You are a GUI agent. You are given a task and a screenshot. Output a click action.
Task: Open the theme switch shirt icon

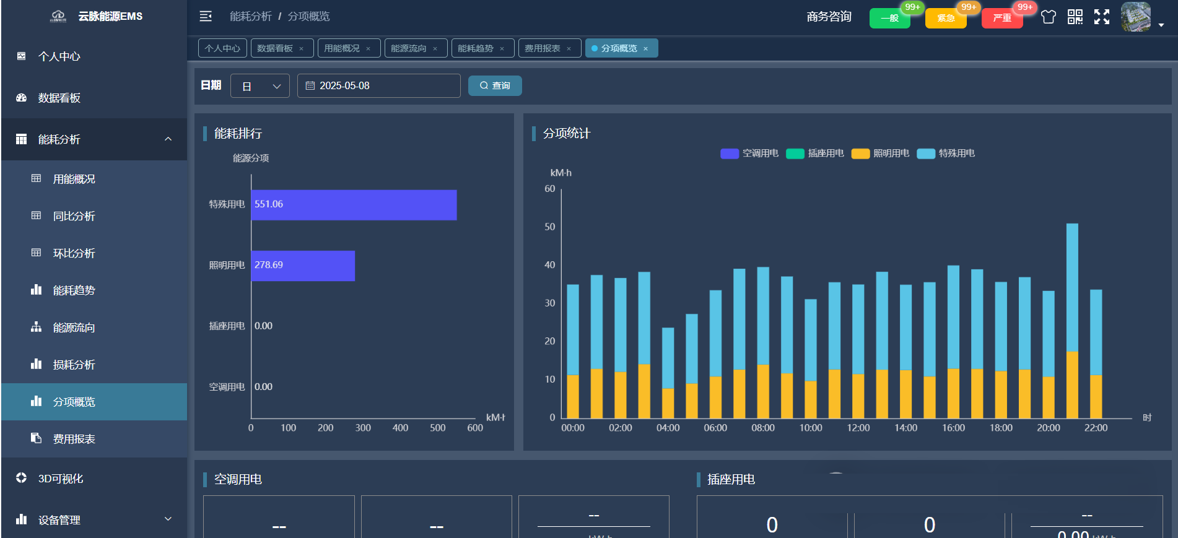coord(1048,17)
